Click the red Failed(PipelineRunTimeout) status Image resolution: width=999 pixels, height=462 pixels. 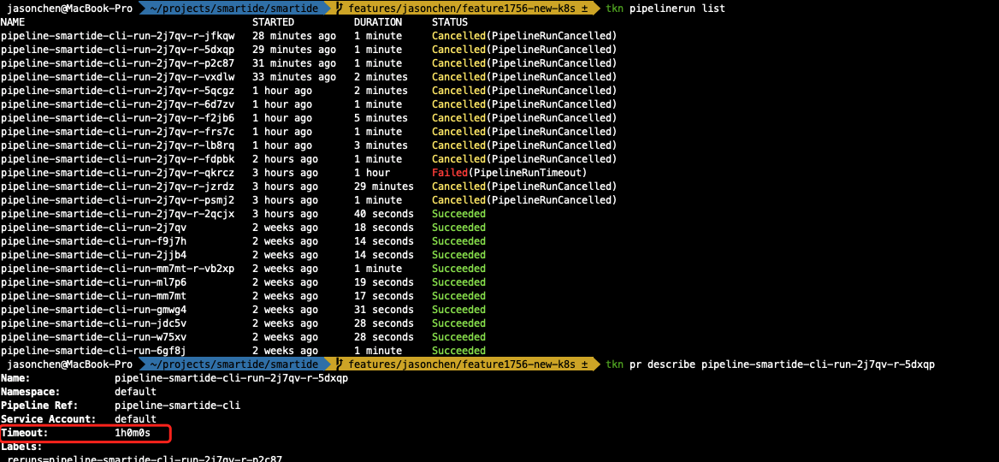tap(509, 173)
